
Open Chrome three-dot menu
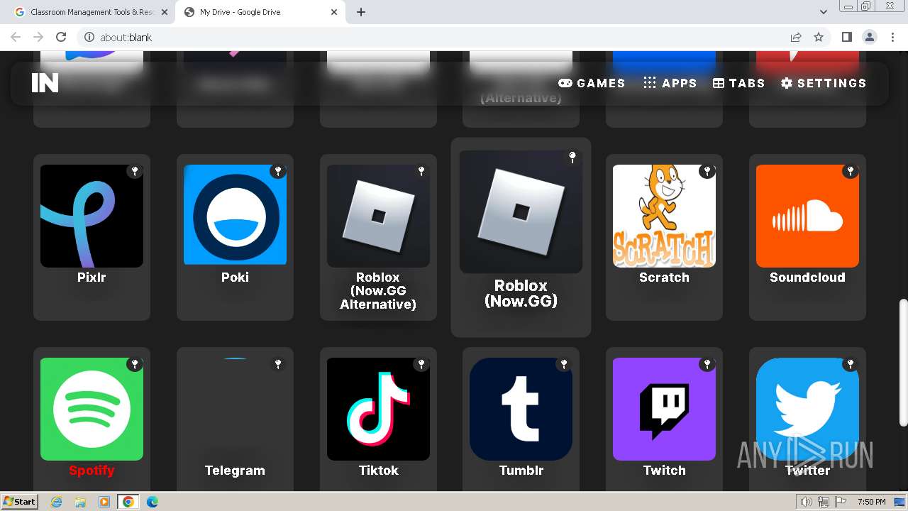[x=893, y=37]
